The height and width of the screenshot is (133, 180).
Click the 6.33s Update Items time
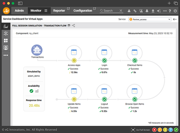pyautogui.click(x=74, y=111)
